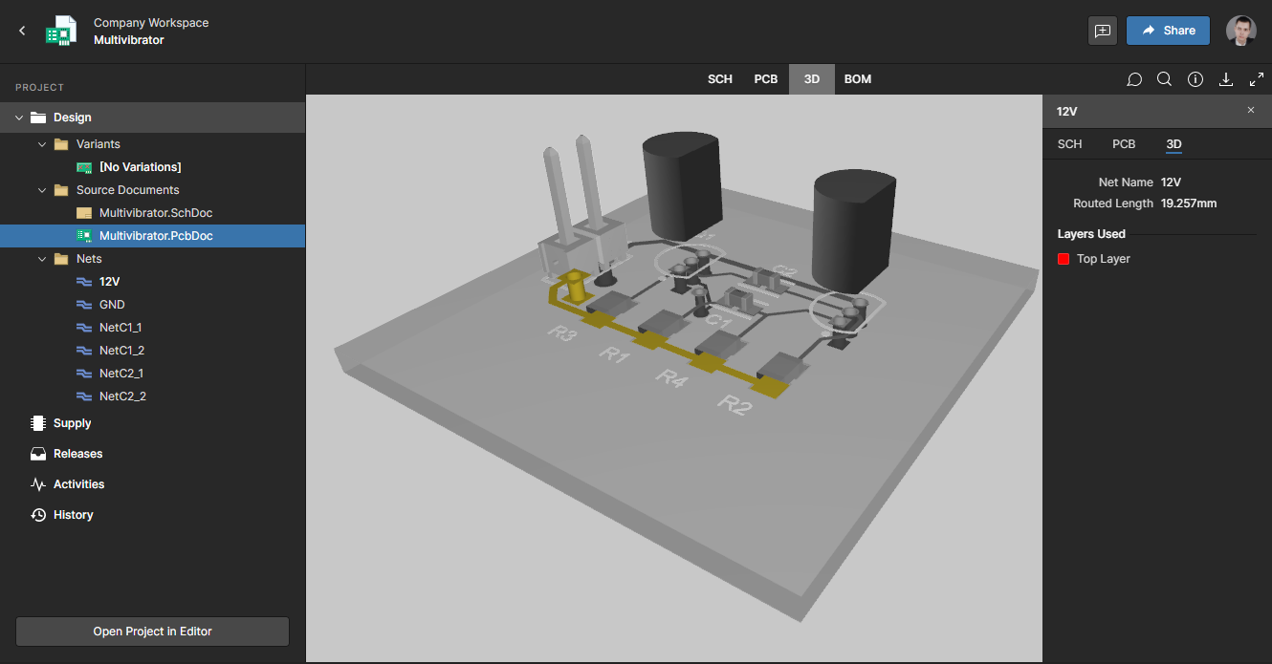Open the comments icon in the viewer toolbar
The image size is (1272, 664).
click(1134, 79)
